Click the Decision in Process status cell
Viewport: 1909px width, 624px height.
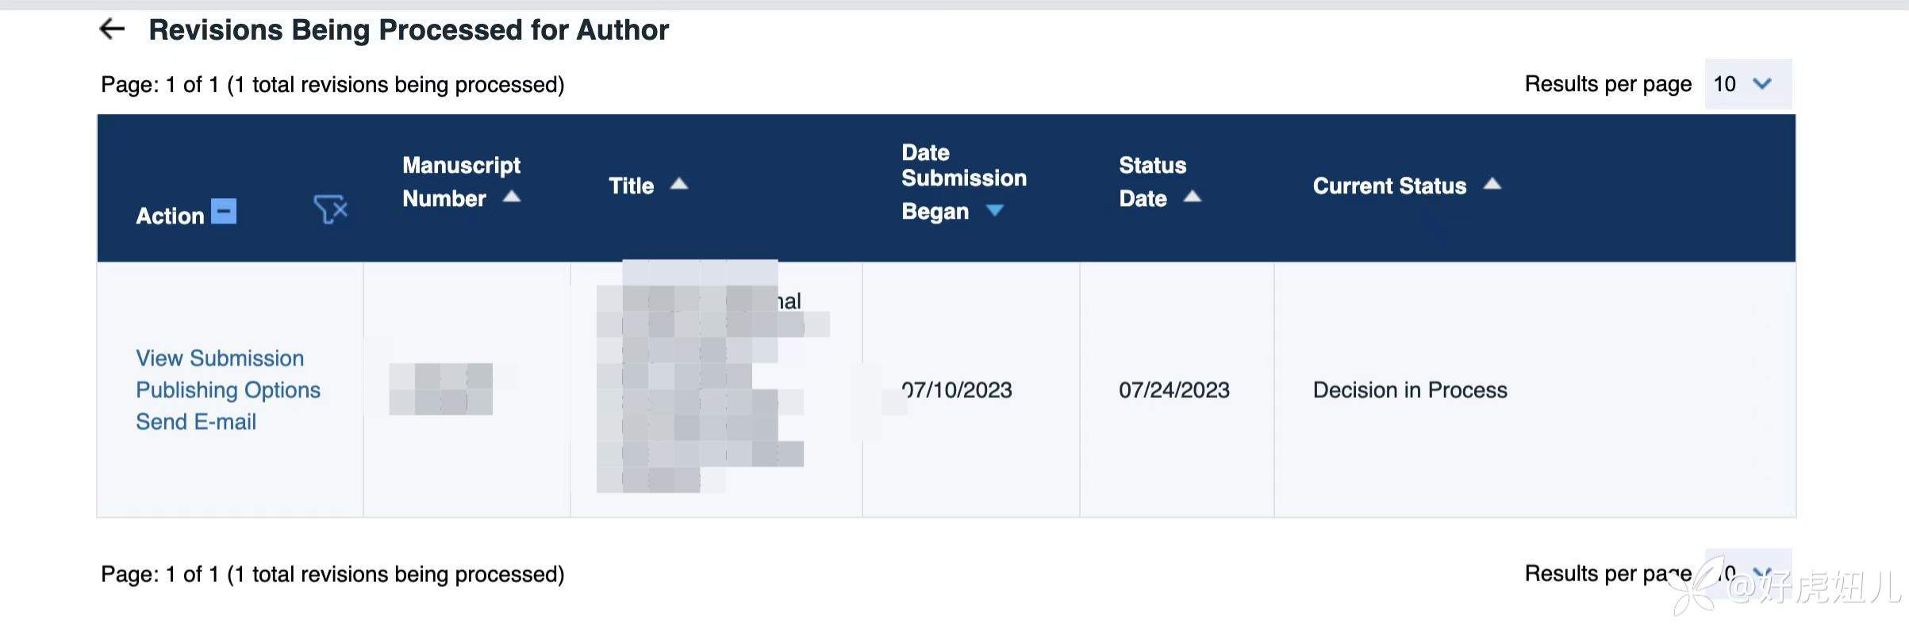(x=1410, y=390)
